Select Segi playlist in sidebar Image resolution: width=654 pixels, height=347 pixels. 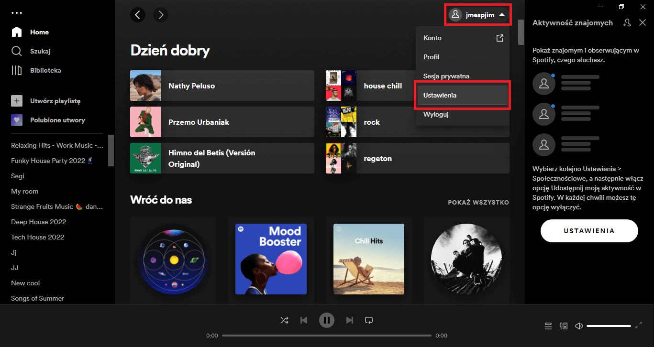(18, 176)
